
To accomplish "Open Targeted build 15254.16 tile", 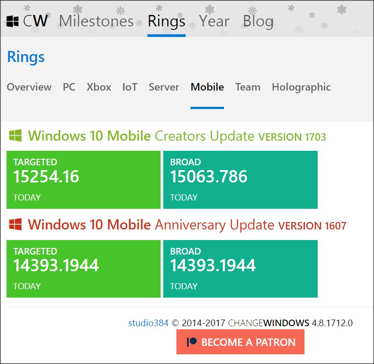I will tap(84, 180).
